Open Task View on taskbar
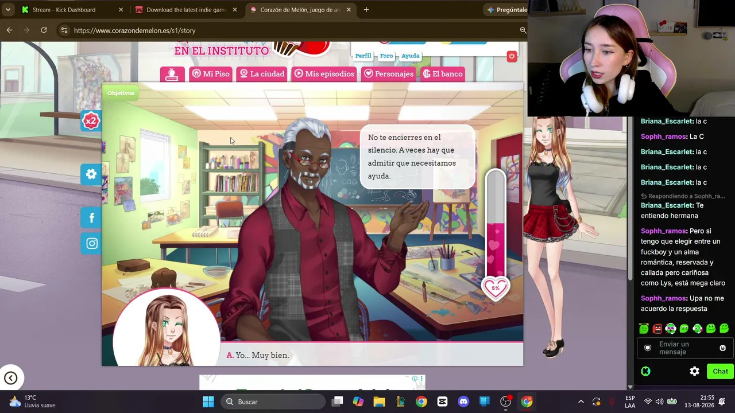Image resolution: width=735 pixels, height=413 pixels. (x=337, y=402)
